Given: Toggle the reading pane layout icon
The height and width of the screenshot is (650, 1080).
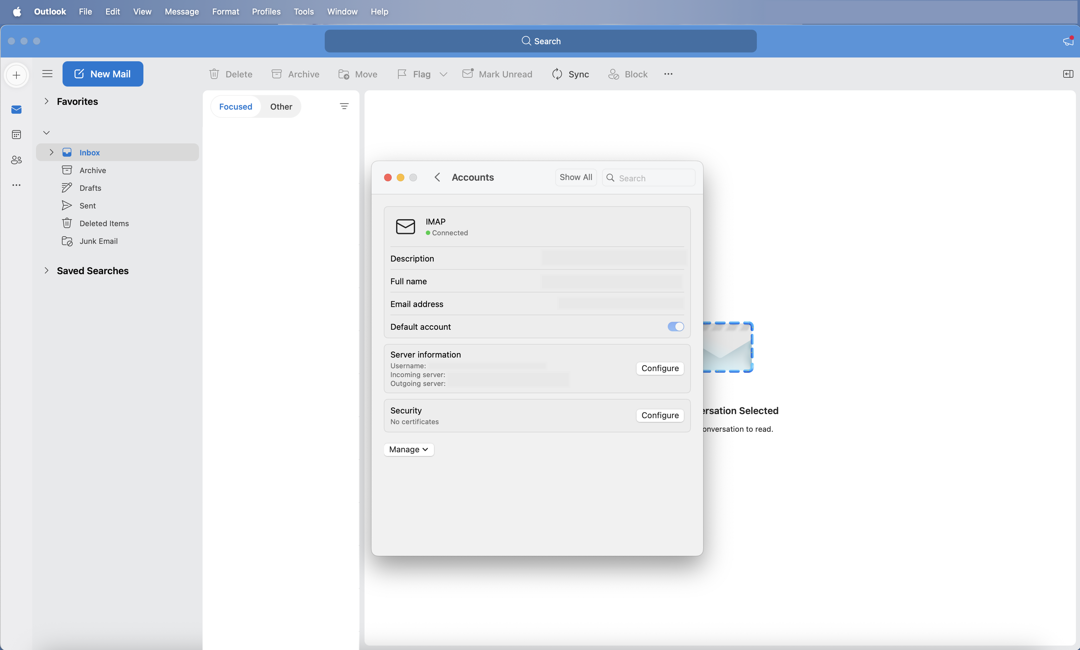Looking at the screenshot, I should tap(1068, 74).
